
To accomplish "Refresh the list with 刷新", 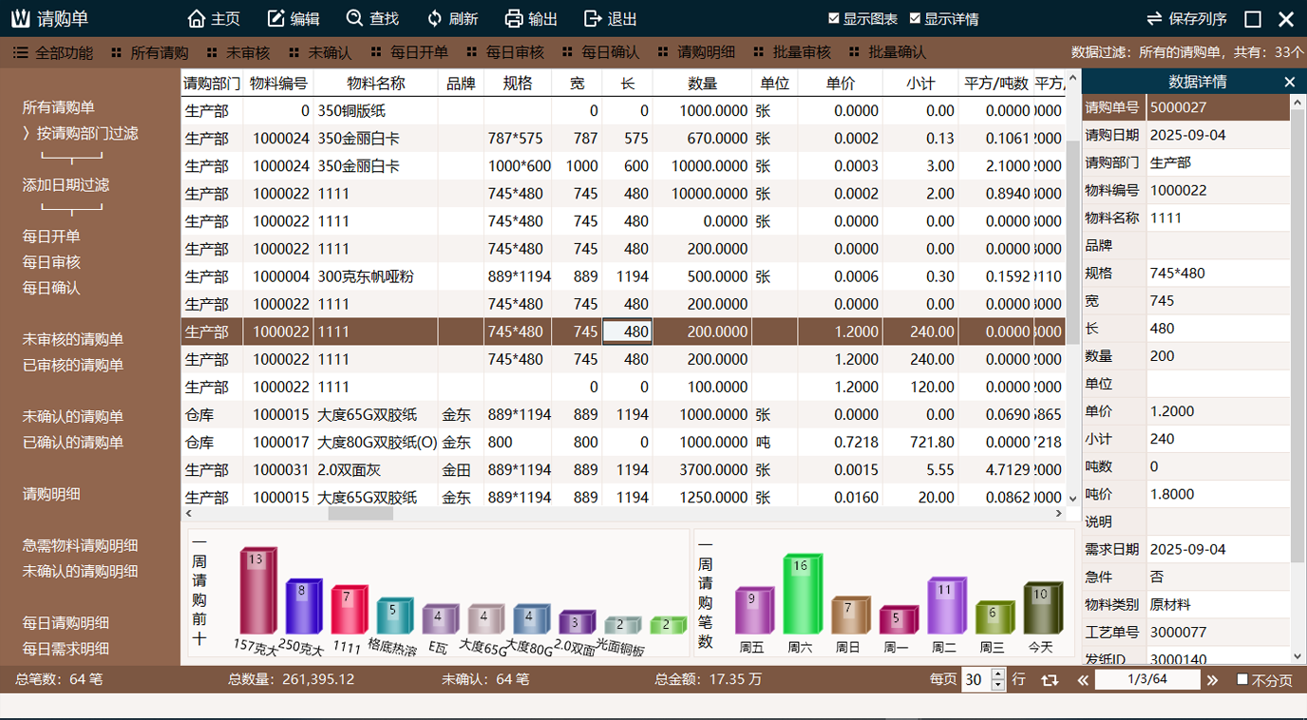I will pos(435,19).
